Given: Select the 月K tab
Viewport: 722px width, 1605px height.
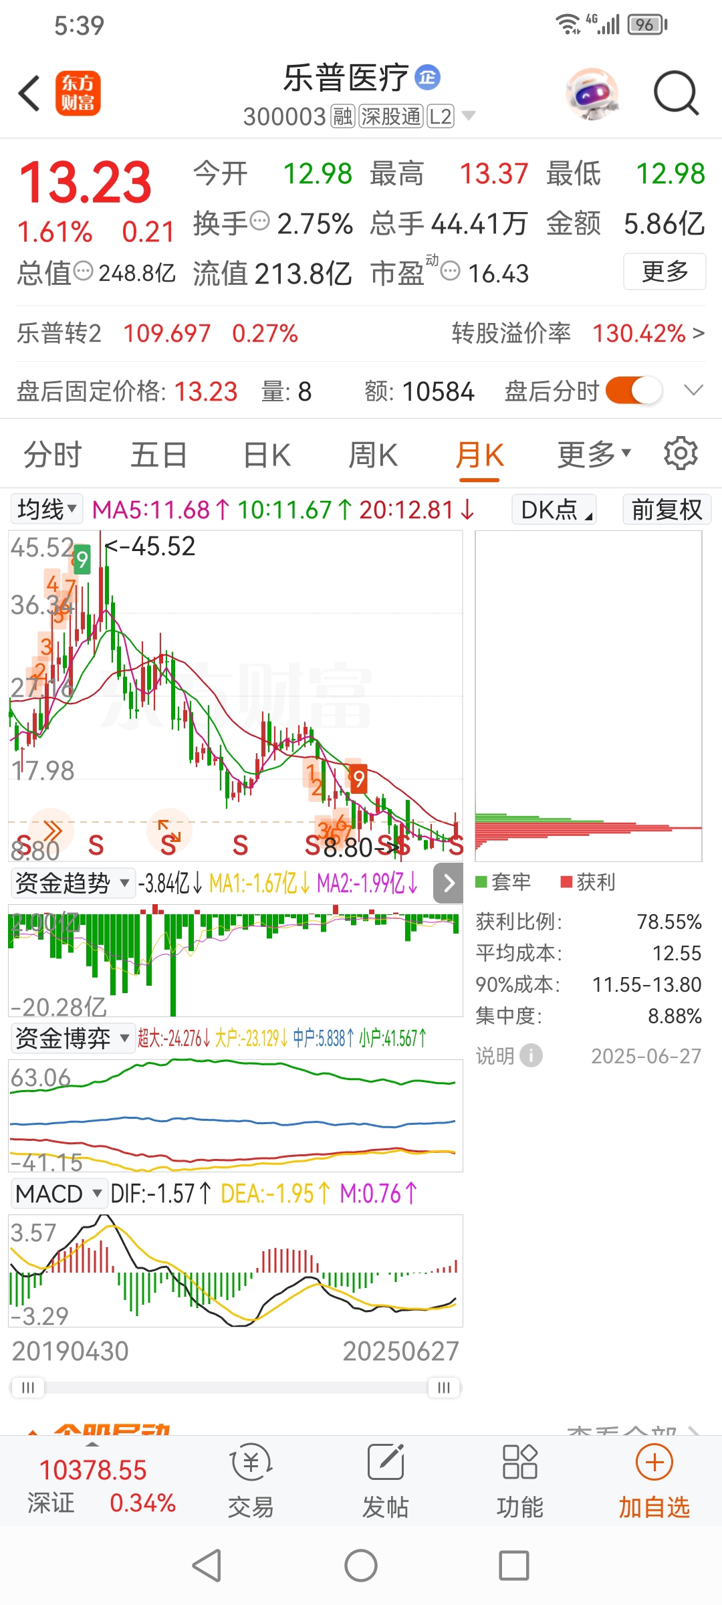Looking at the screenshot, I should [479, 456].
